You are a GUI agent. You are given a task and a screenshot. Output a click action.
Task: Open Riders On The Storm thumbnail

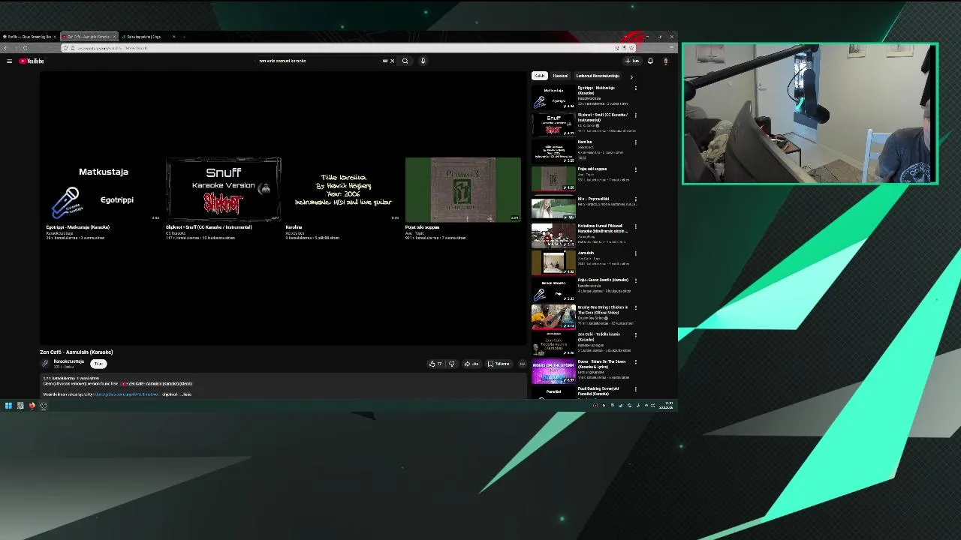(553, 371)
